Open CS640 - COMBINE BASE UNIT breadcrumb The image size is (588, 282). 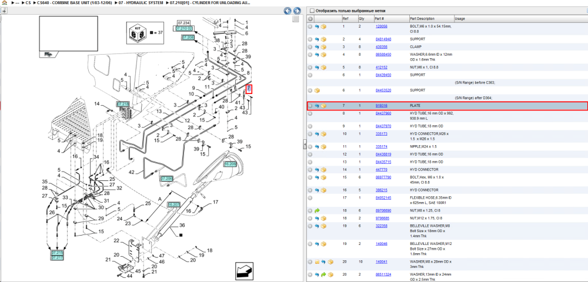tap(74, 2)
